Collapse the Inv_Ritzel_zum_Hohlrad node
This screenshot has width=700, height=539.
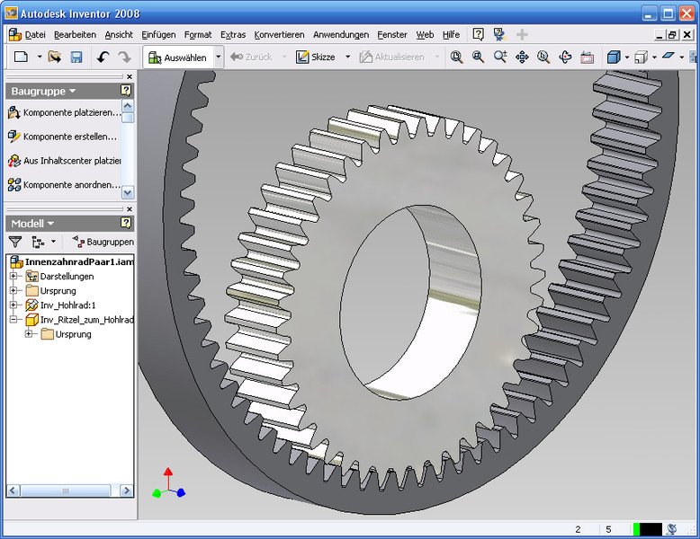pyautogui.click(x=13, y=320)
